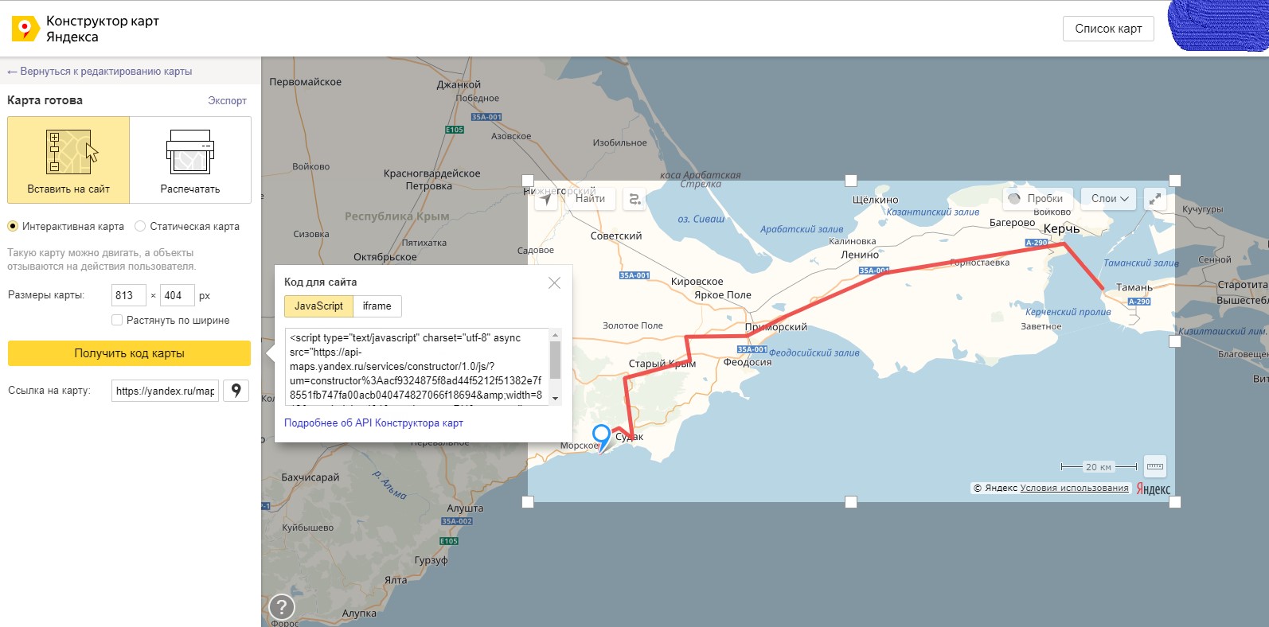
Task: Click the geolocation arrow icon on map
Action: 546,199
